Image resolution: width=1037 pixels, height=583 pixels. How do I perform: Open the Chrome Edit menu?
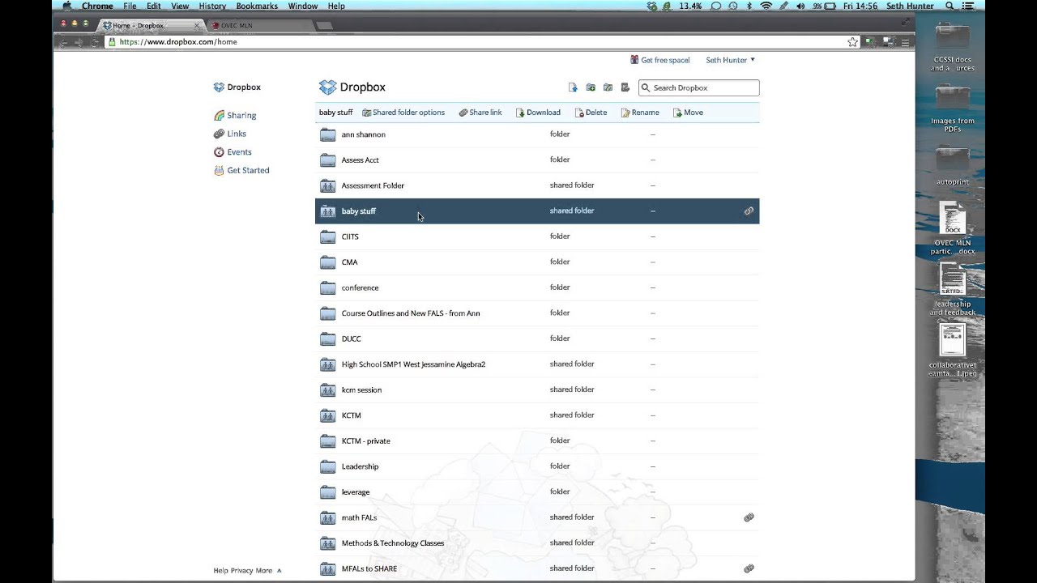tap(154, 6)
